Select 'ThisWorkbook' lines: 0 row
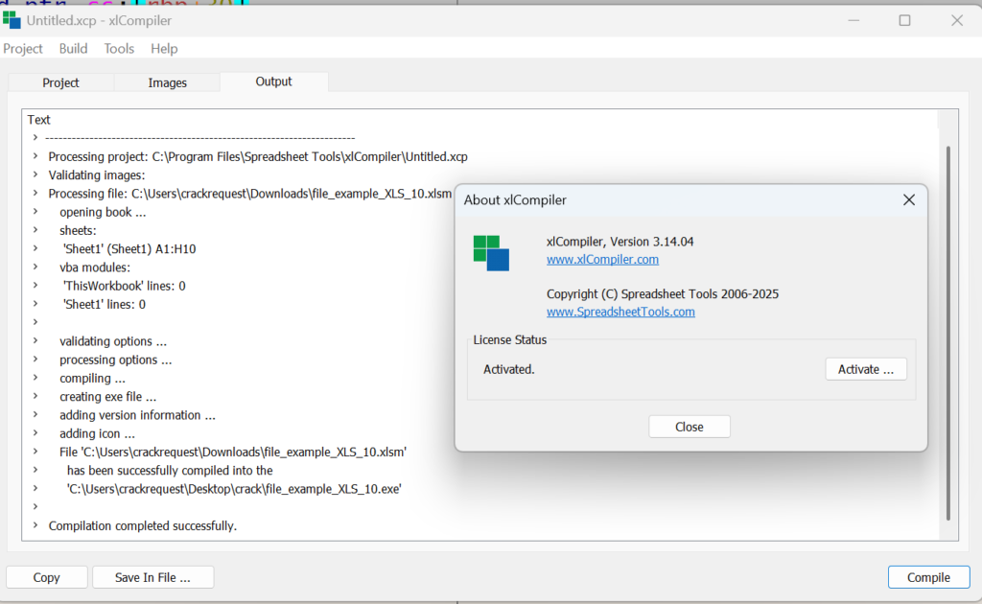 [x=124, y=286]
